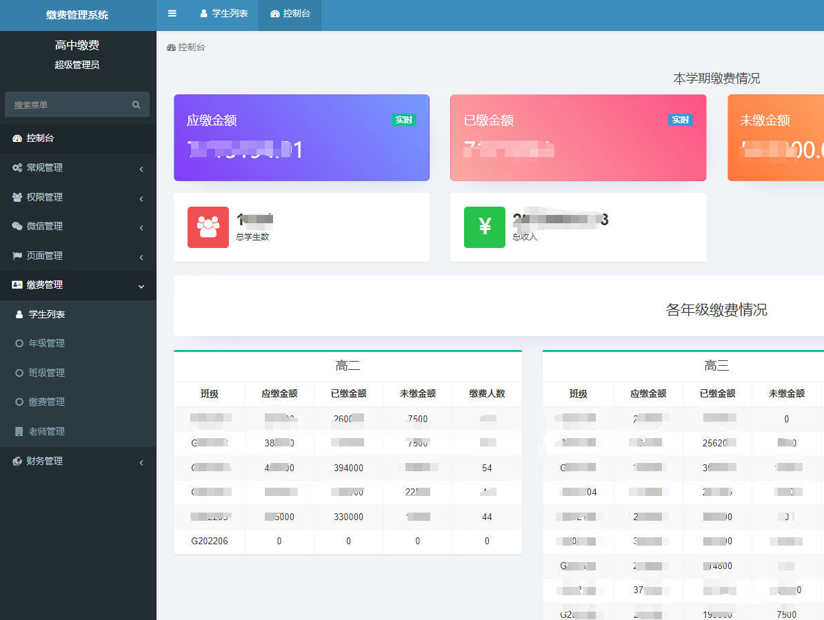Click the search magnifier icon in sidebar
The height and width of the screenshot is (620, 824).
(x=136, y=105)
